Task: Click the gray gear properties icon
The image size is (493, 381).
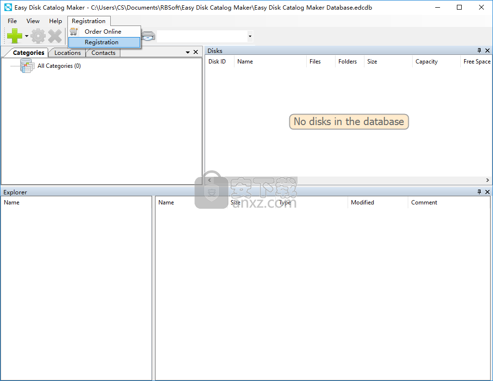Action: click(x=38, y=36)
